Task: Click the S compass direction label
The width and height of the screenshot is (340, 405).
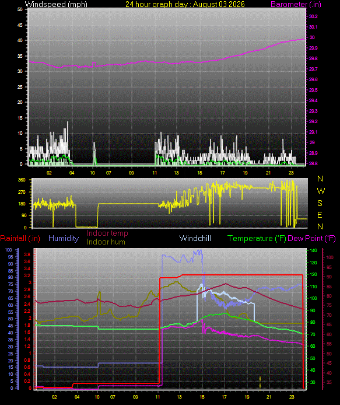Action: pyautogui.click(x=320, y=203)
